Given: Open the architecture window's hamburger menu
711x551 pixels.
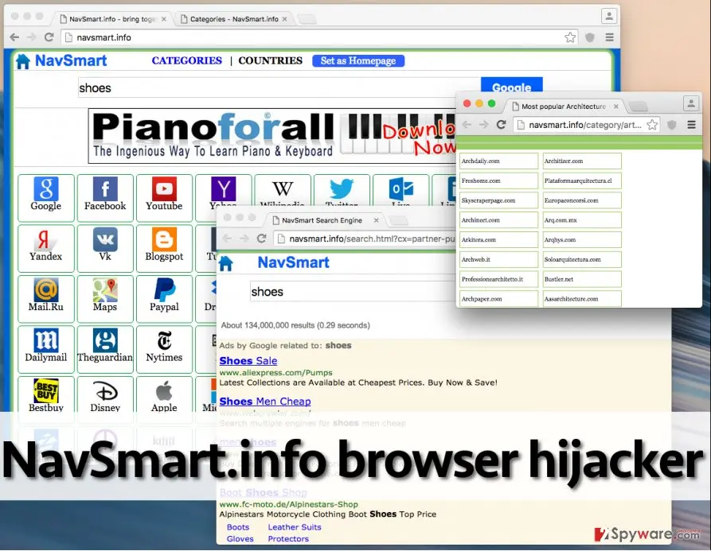Looking at the screenshot, I should pyautogui.click(x=691, y=125).
